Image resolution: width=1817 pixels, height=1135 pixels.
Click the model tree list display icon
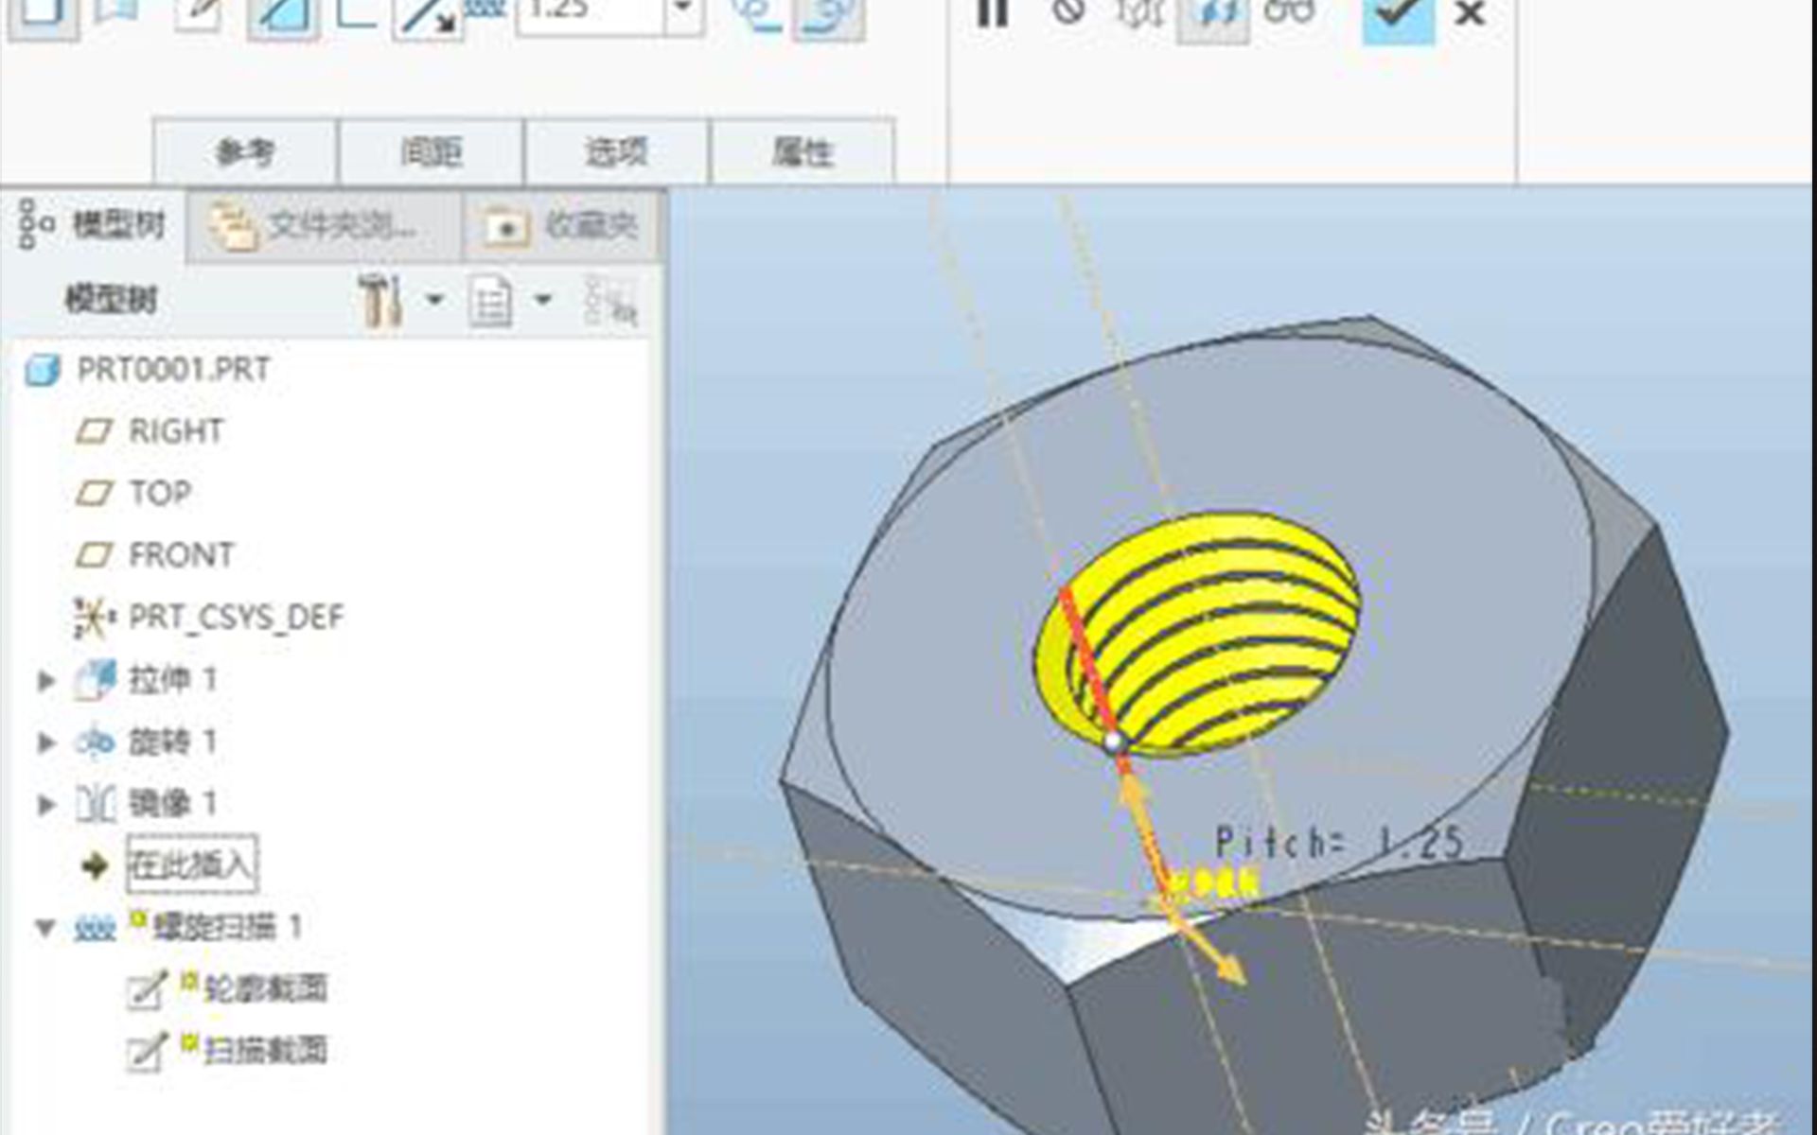coord(491,301)
